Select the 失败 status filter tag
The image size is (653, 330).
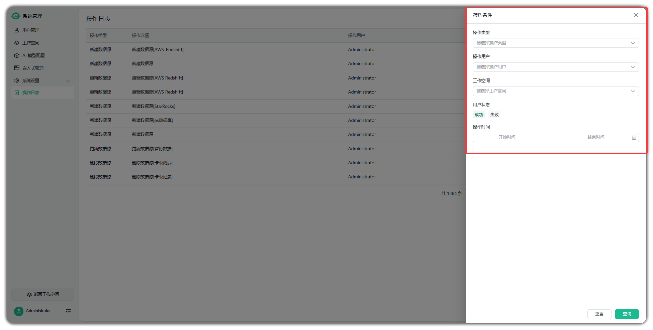tap(494, 115)
